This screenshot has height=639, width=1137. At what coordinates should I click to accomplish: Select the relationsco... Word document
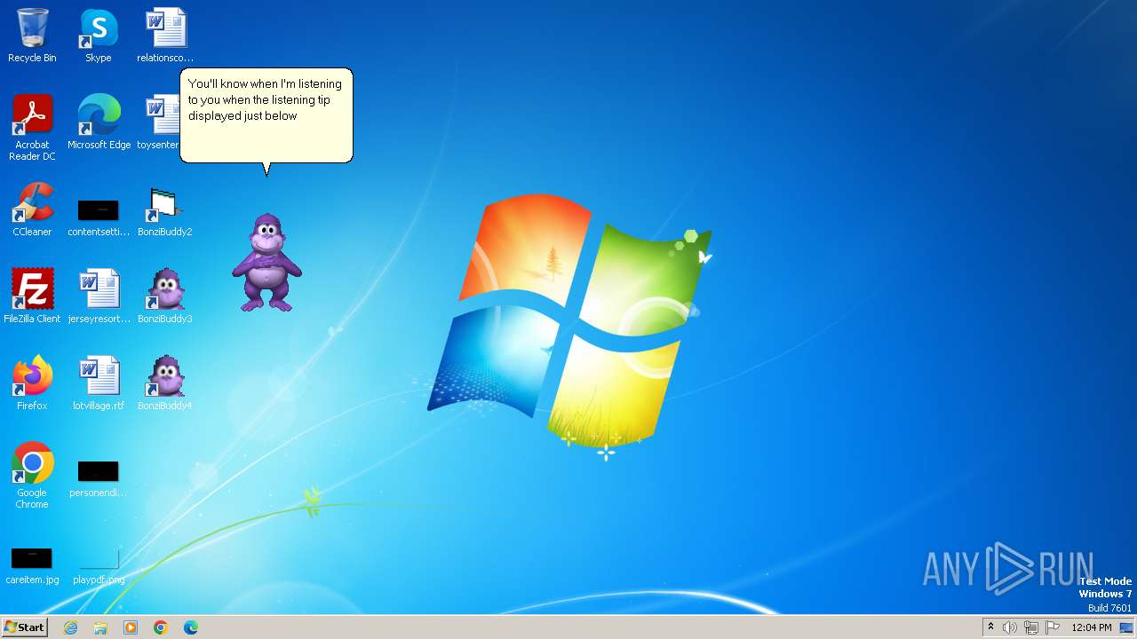[x=165, y=35]
